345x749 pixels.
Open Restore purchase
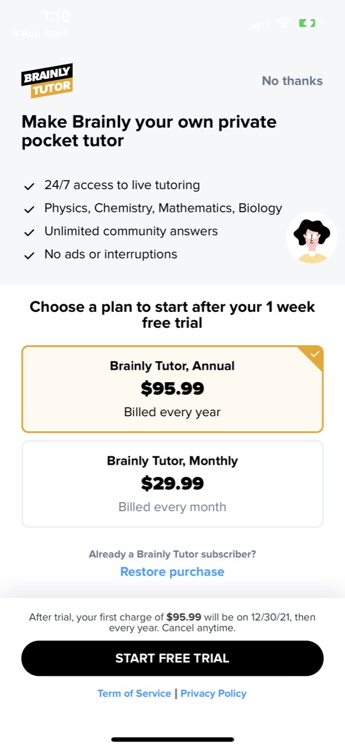pyautogui.click(x=172, y=572)
